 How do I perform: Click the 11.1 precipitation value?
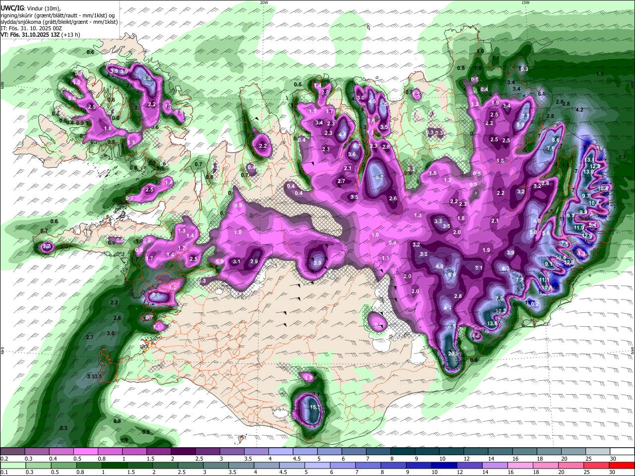point(544,280)
